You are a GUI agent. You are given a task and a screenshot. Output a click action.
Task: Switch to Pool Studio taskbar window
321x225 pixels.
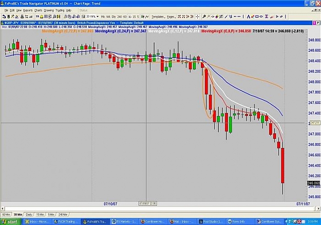pos(212,222)
